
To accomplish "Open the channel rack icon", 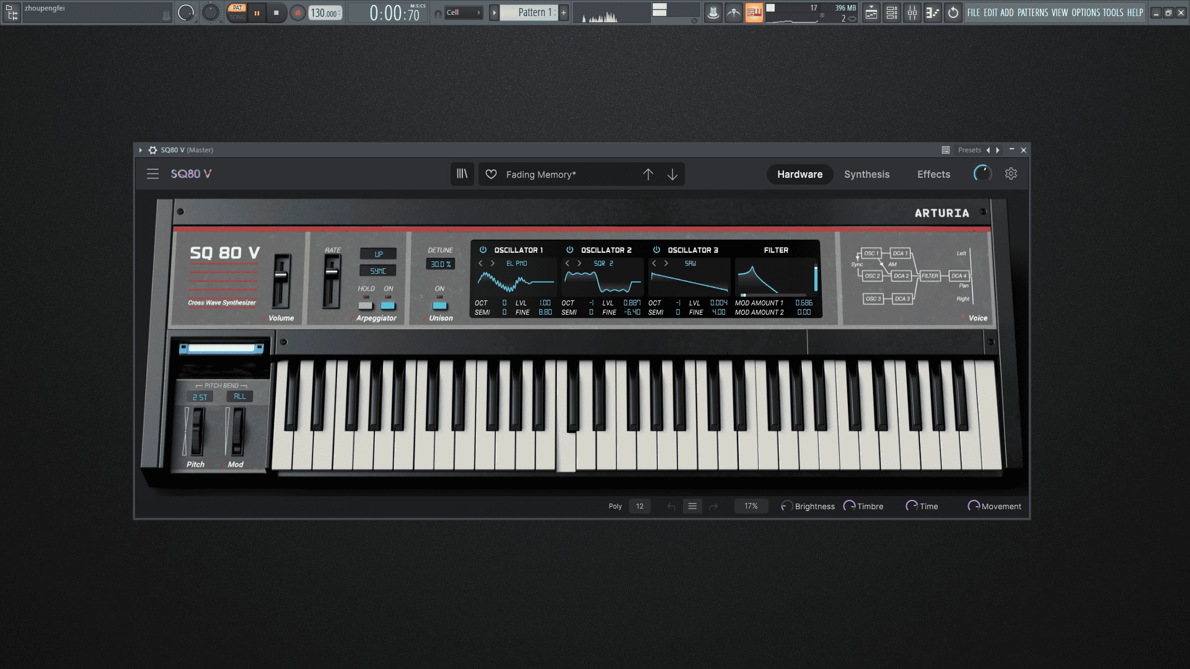I will [892, 12].
